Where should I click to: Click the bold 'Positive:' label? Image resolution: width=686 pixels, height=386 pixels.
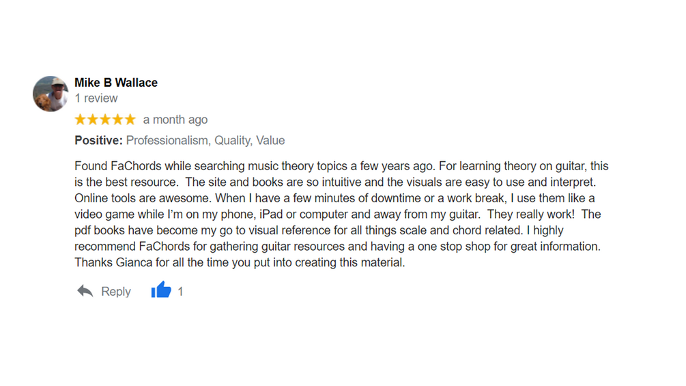tap(98, 141)
